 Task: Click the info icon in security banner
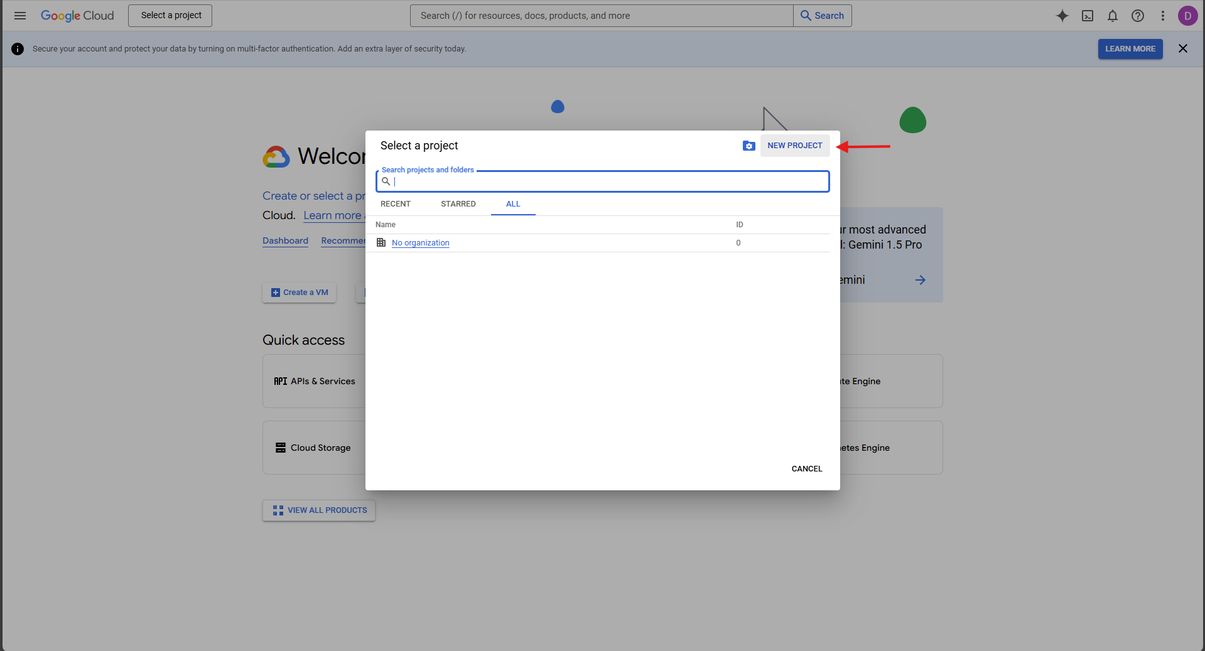pos(18,49)
